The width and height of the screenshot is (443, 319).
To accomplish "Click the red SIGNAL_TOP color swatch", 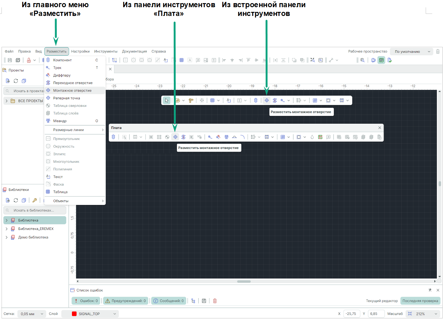I will click(x=74, y=314).
